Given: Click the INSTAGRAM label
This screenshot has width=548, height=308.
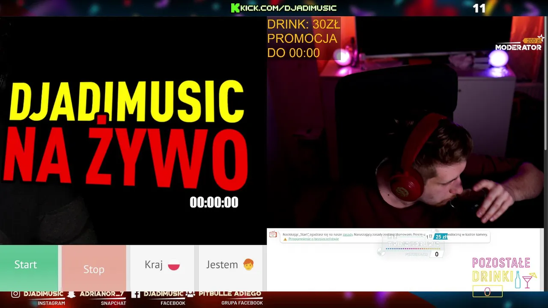Looking at the screenshot, I should pyautogui.click(x=51, y=303).
